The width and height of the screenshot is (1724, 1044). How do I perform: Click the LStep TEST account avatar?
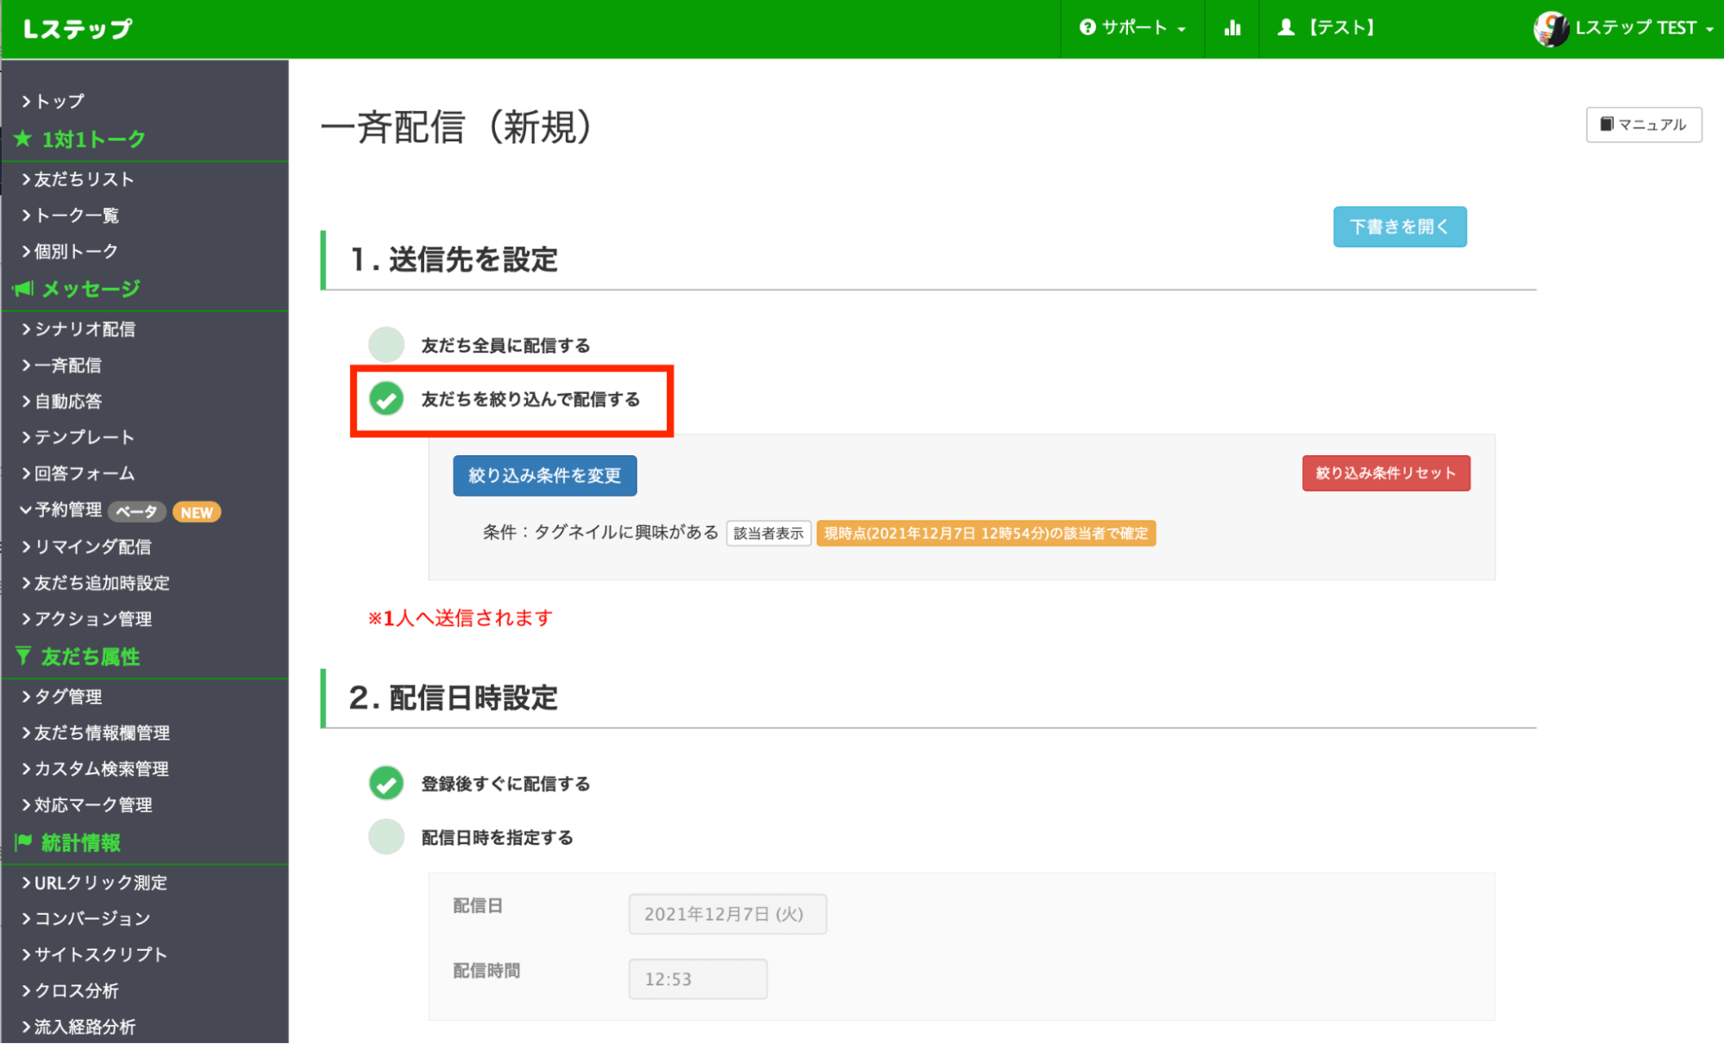1550,28
